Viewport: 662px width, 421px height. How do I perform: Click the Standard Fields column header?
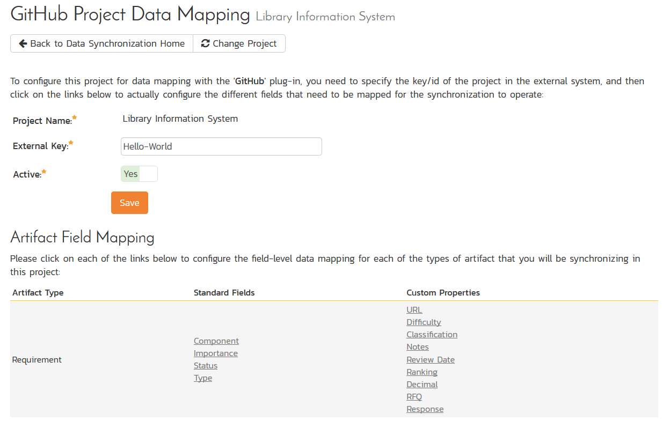(224, 293)
